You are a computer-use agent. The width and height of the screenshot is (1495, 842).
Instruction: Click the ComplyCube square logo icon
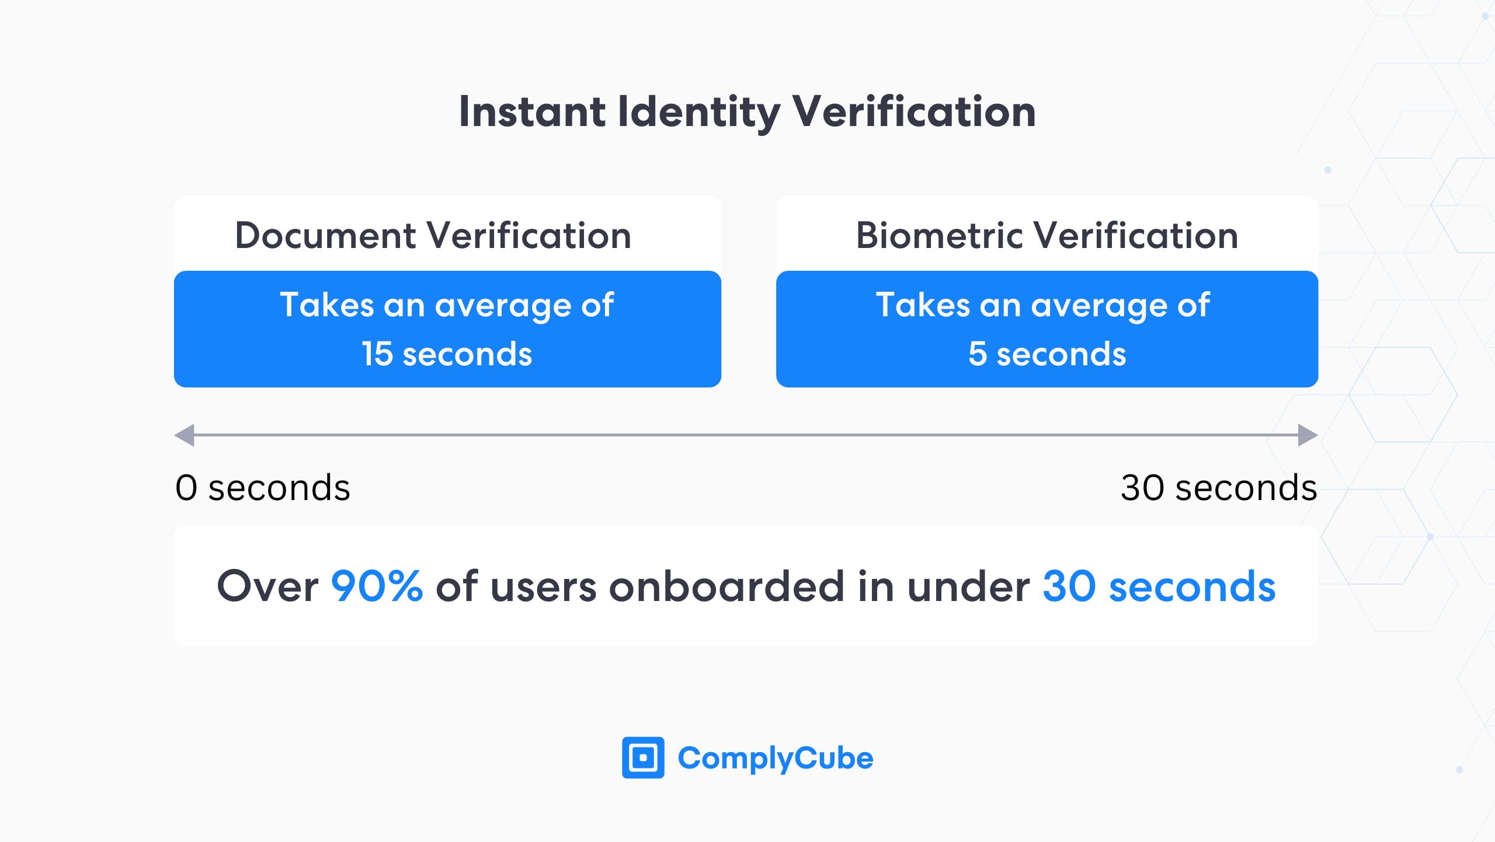643,757
